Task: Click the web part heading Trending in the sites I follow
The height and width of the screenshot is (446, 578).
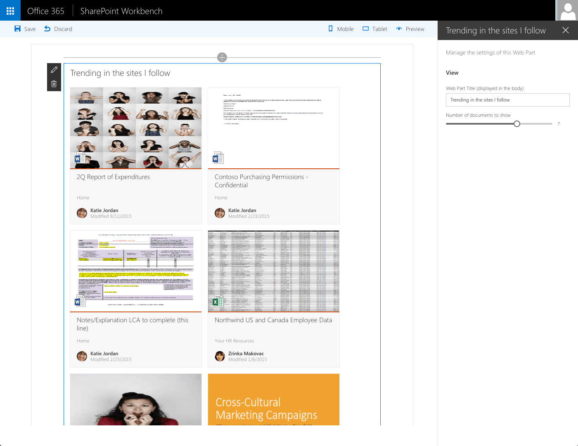Action: tap(120, 73)
